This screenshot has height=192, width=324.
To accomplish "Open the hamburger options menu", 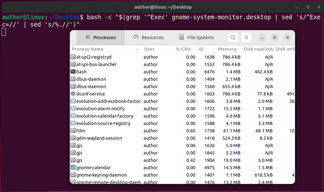I will (246, 38).
